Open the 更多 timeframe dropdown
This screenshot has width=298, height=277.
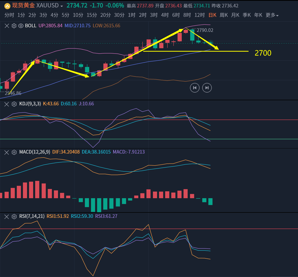point(272,15)
